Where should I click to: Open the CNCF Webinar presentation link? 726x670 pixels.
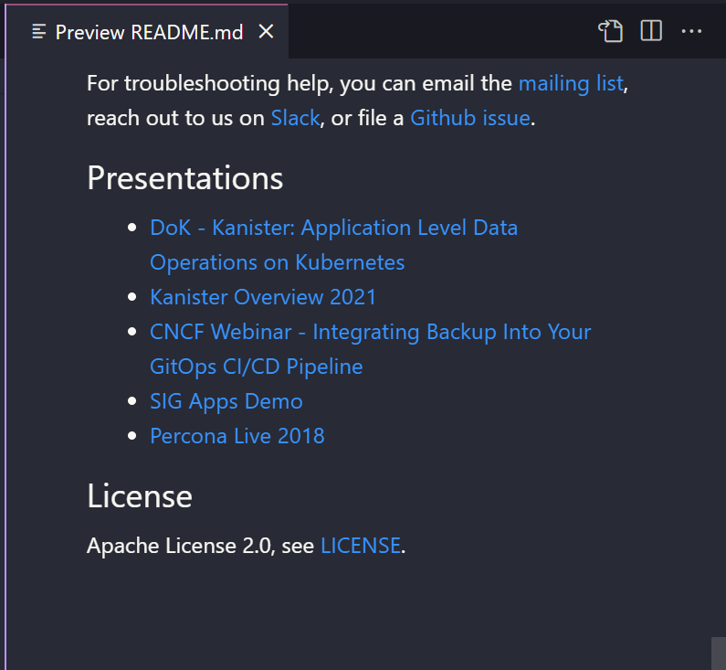click(x=370, y=332)
